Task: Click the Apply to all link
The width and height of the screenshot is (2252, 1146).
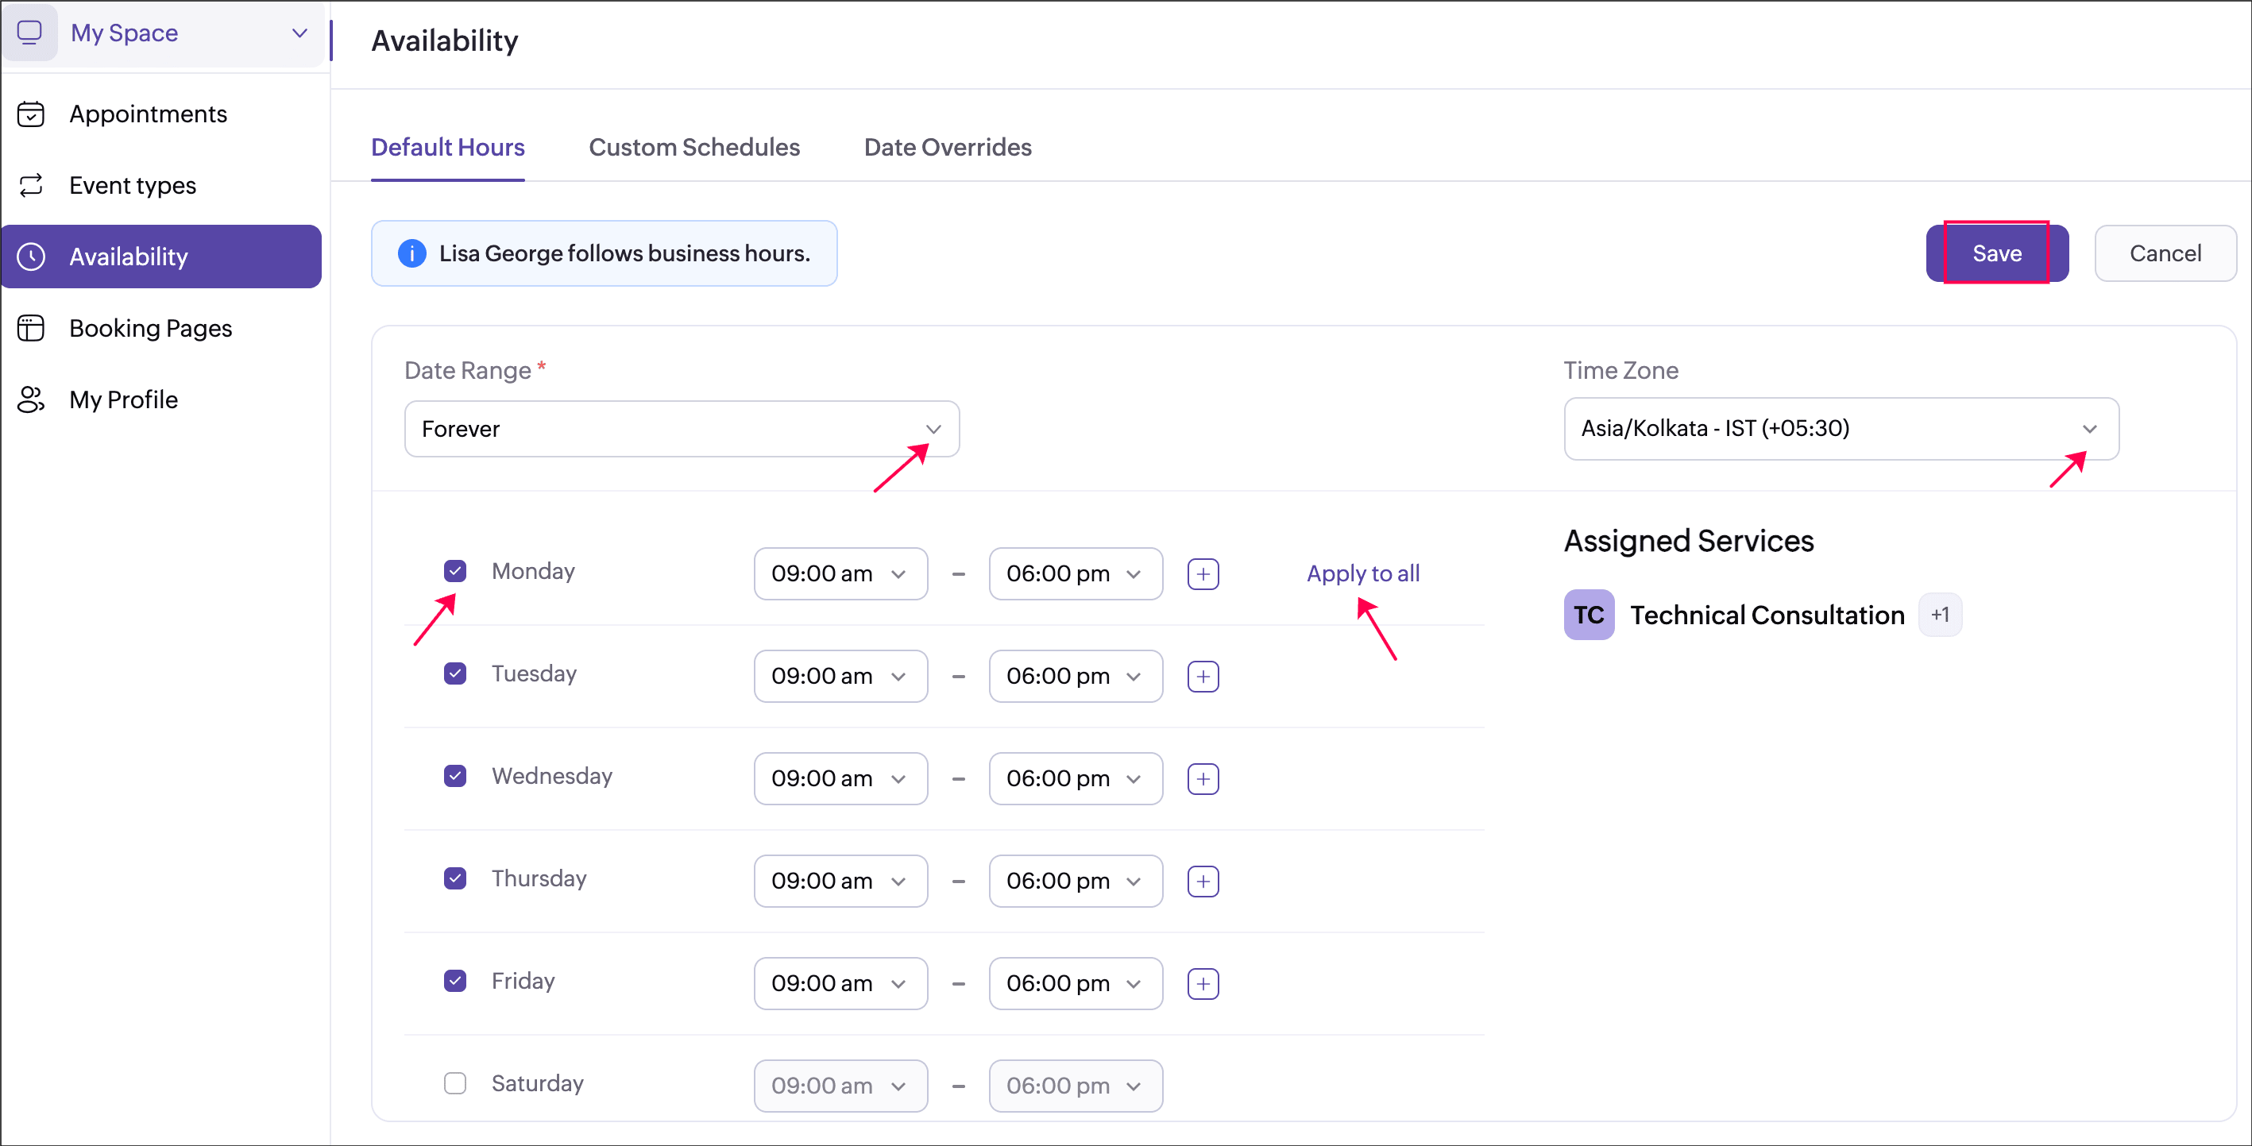Action: point(1362,574)
